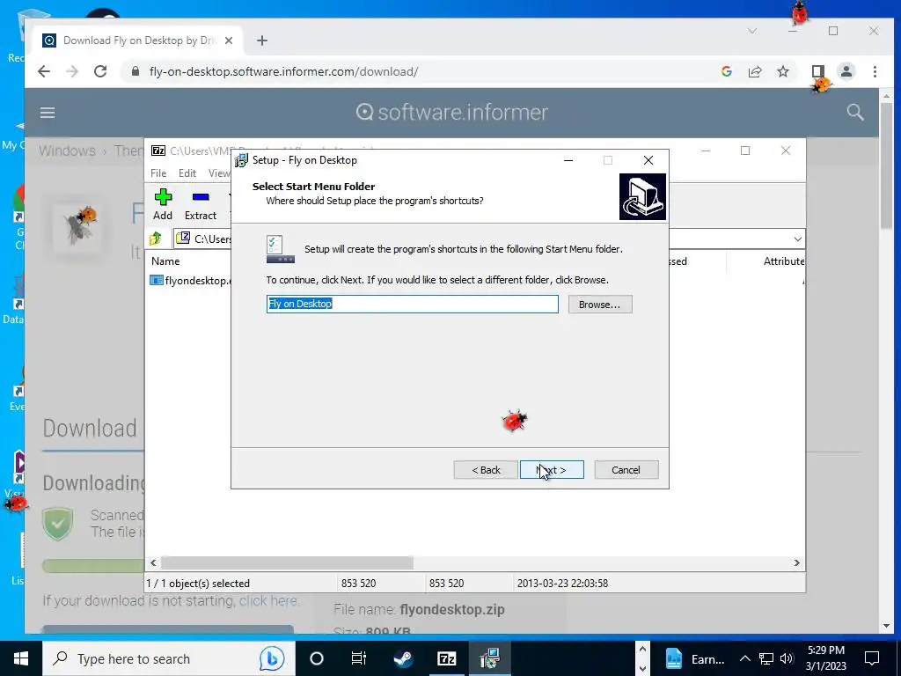
Task: Open the View menu in 7-Zip
Action: point(219,173)
